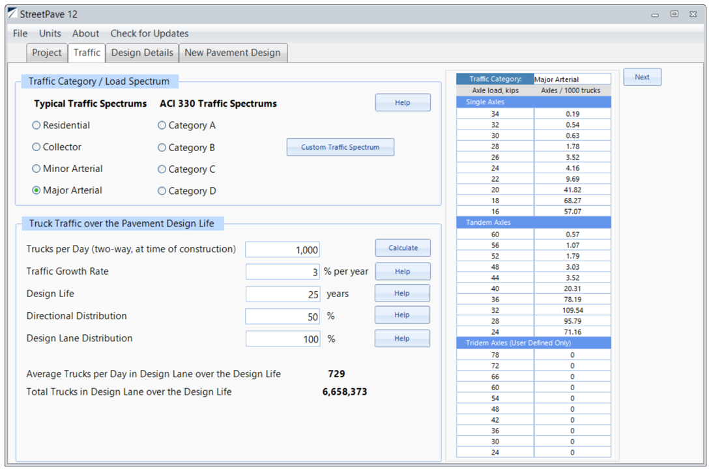Click the StreetPave app icon in title bar

[x=12, y=14]
